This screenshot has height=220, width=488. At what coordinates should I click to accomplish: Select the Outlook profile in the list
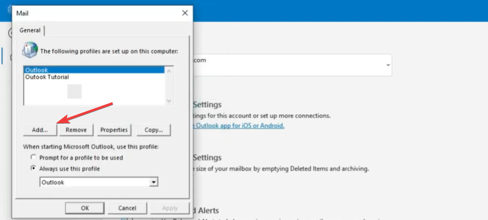[x=94, y=70]
